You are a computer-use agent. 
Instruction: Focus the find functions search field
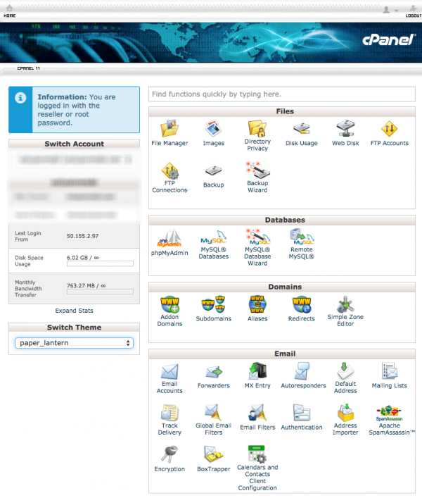(281, 94)
